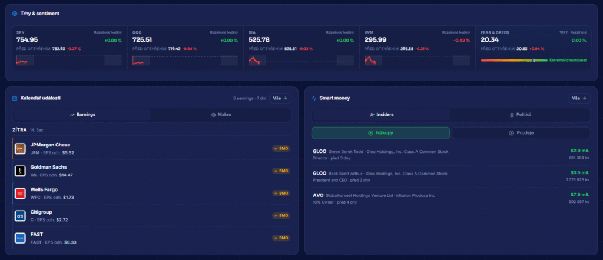Open the SPY ticker card
The height and width of the screenshot is (260, 603).
pyautogui.click(x=69, y=47)
